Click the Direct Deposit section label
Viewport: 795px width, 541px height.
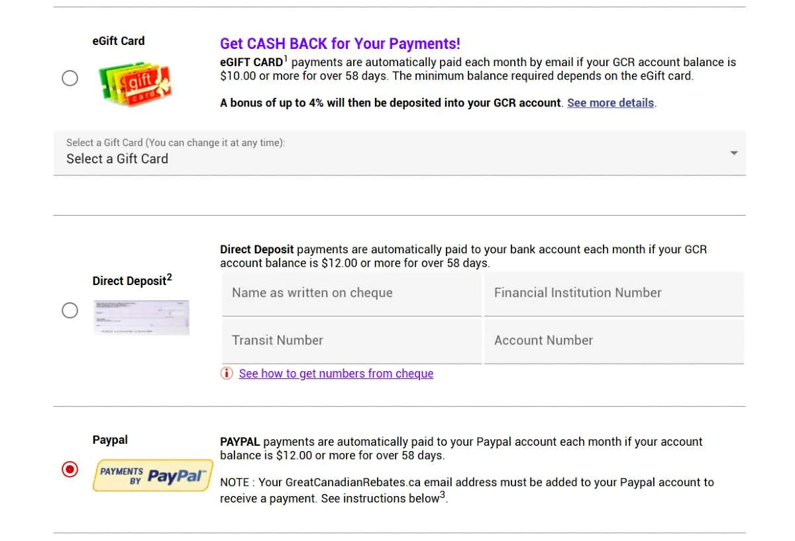[x=129, y=280]
